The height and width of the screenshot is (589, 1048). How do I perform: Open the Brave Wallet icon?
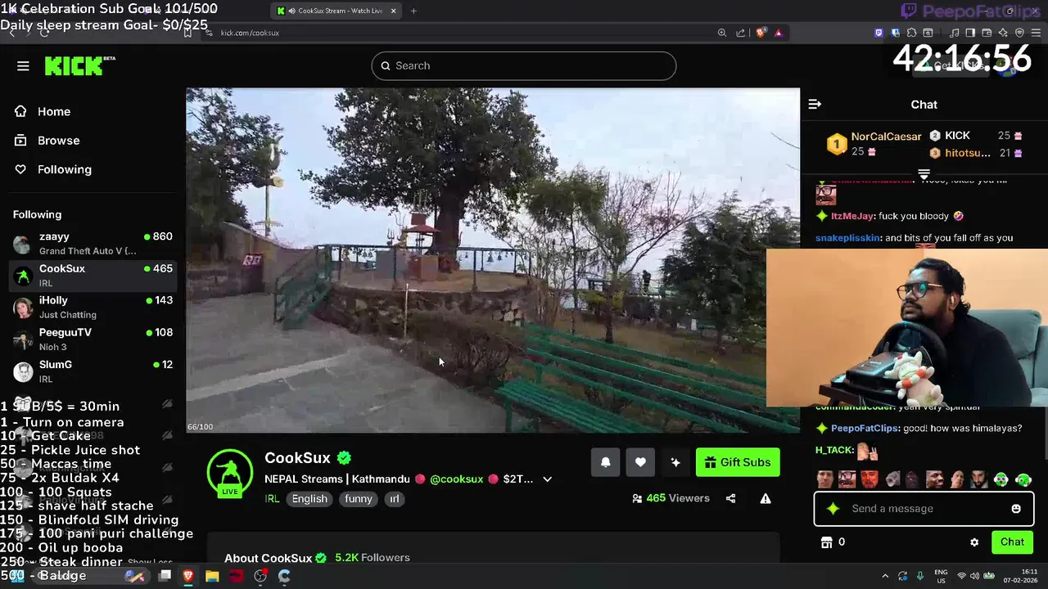coord(987,33)
